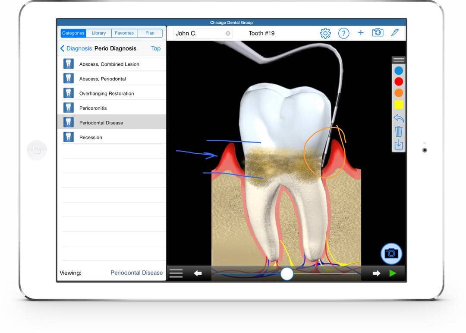This screenshot has height=333, width=466.
Task: Tap the plus icon to add
Action: click(x=361, y=33)
